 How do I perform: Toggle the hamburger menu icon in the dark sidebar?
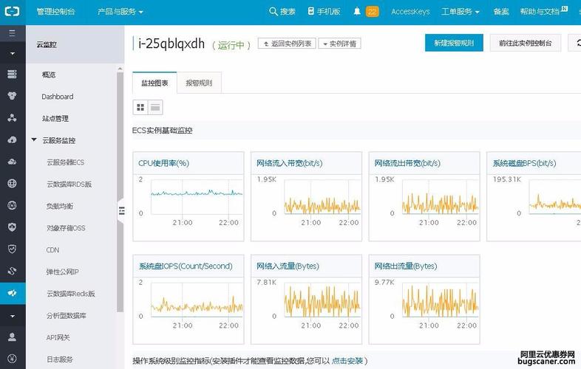13,33
